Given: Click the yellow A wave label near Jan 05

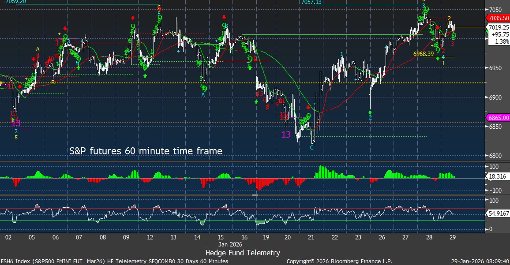Looking at the screenshot, I should pyautogui.click(x=38, y=49).
